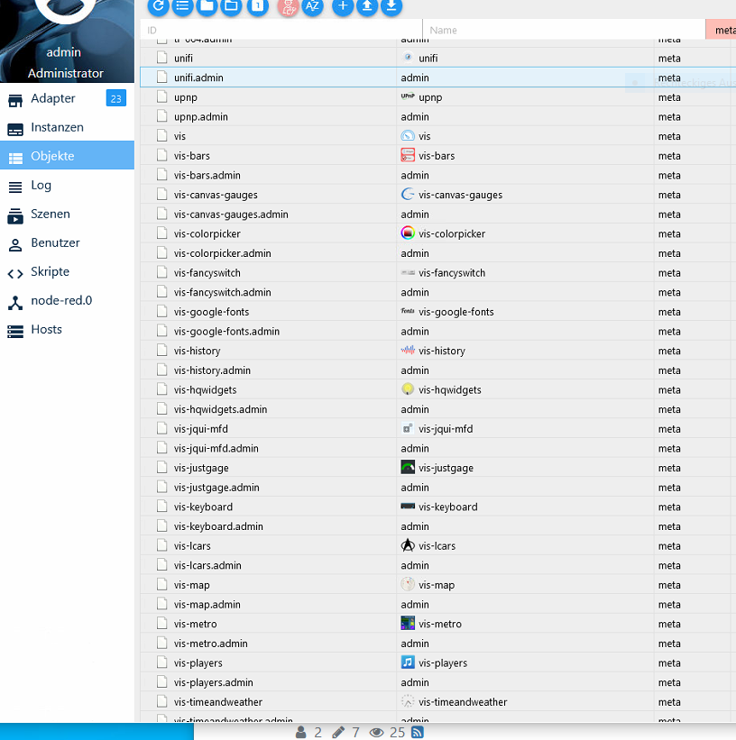Viewport: 736px width, 740px height.
Task: Upload objects from file button
Action: [x=367, y=6]
